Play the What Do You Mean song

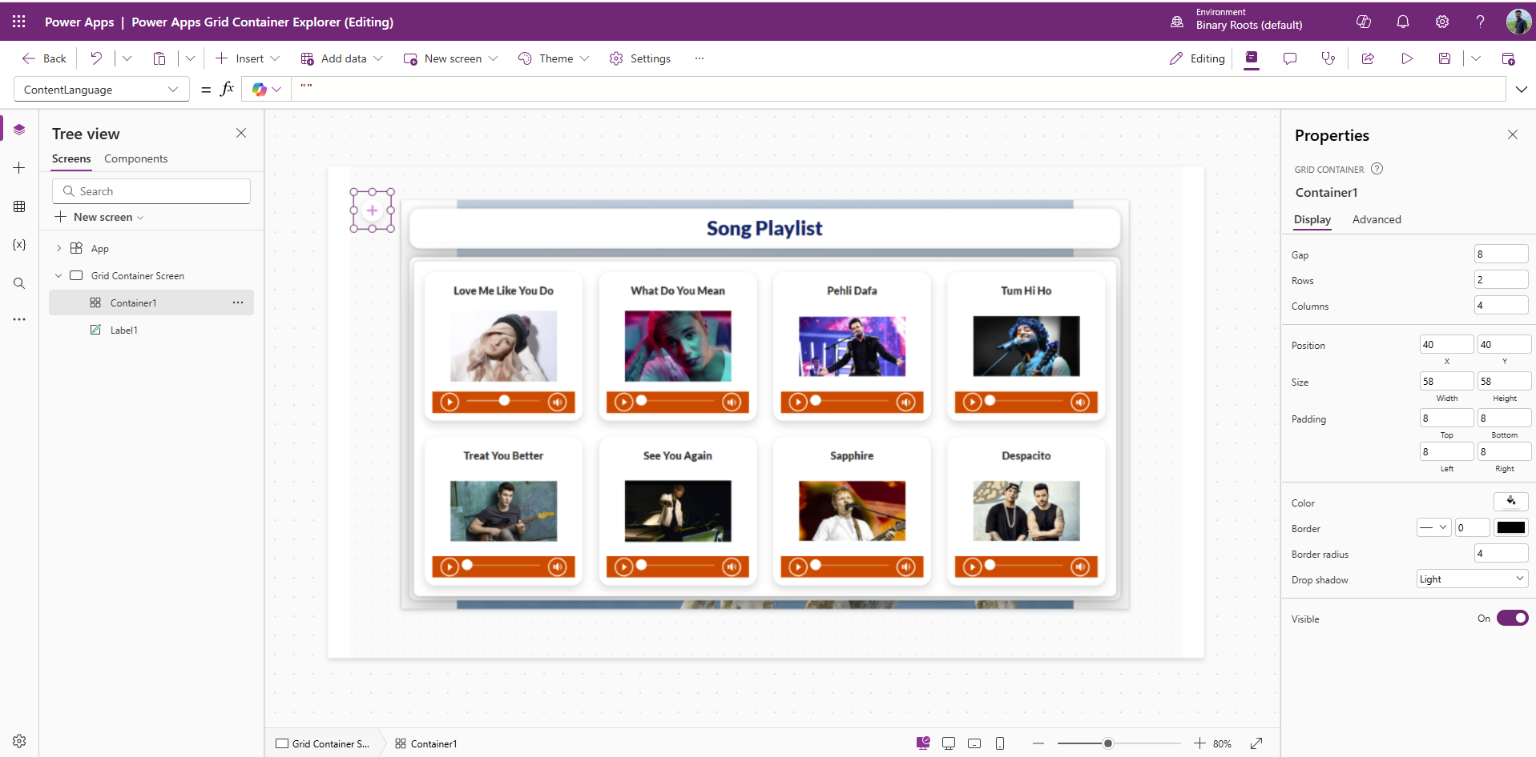pyautogui.click(x=624, y=402)
